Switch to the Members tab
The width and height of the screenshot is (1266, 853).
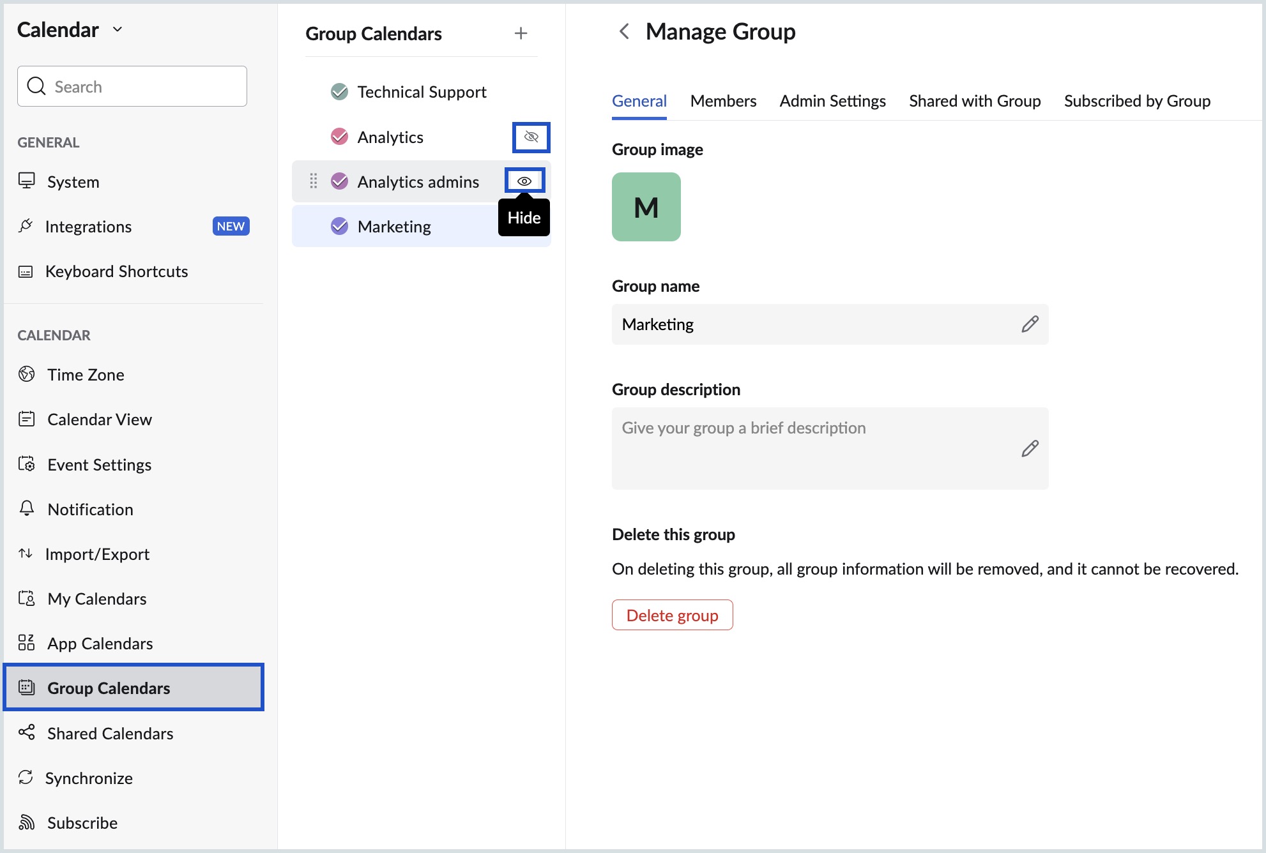click(x=723, y=101)
